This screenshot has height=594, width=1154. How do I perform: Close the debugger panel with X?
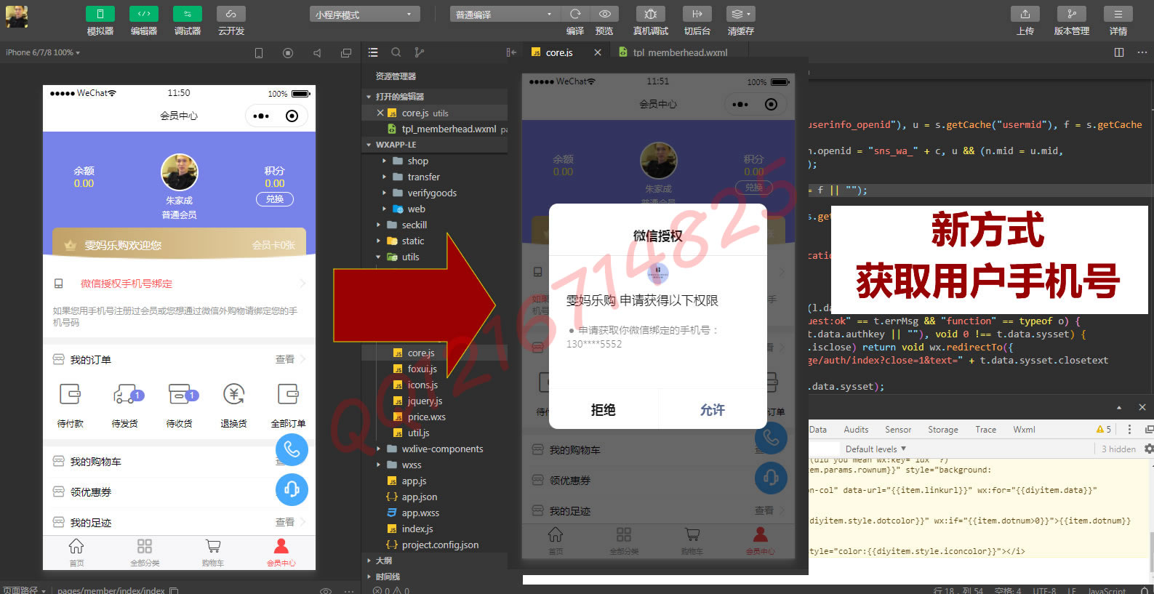1142,407
